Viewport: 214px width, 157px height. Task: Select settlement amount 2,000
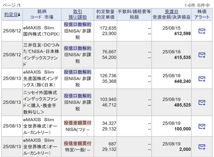[185, 149]
